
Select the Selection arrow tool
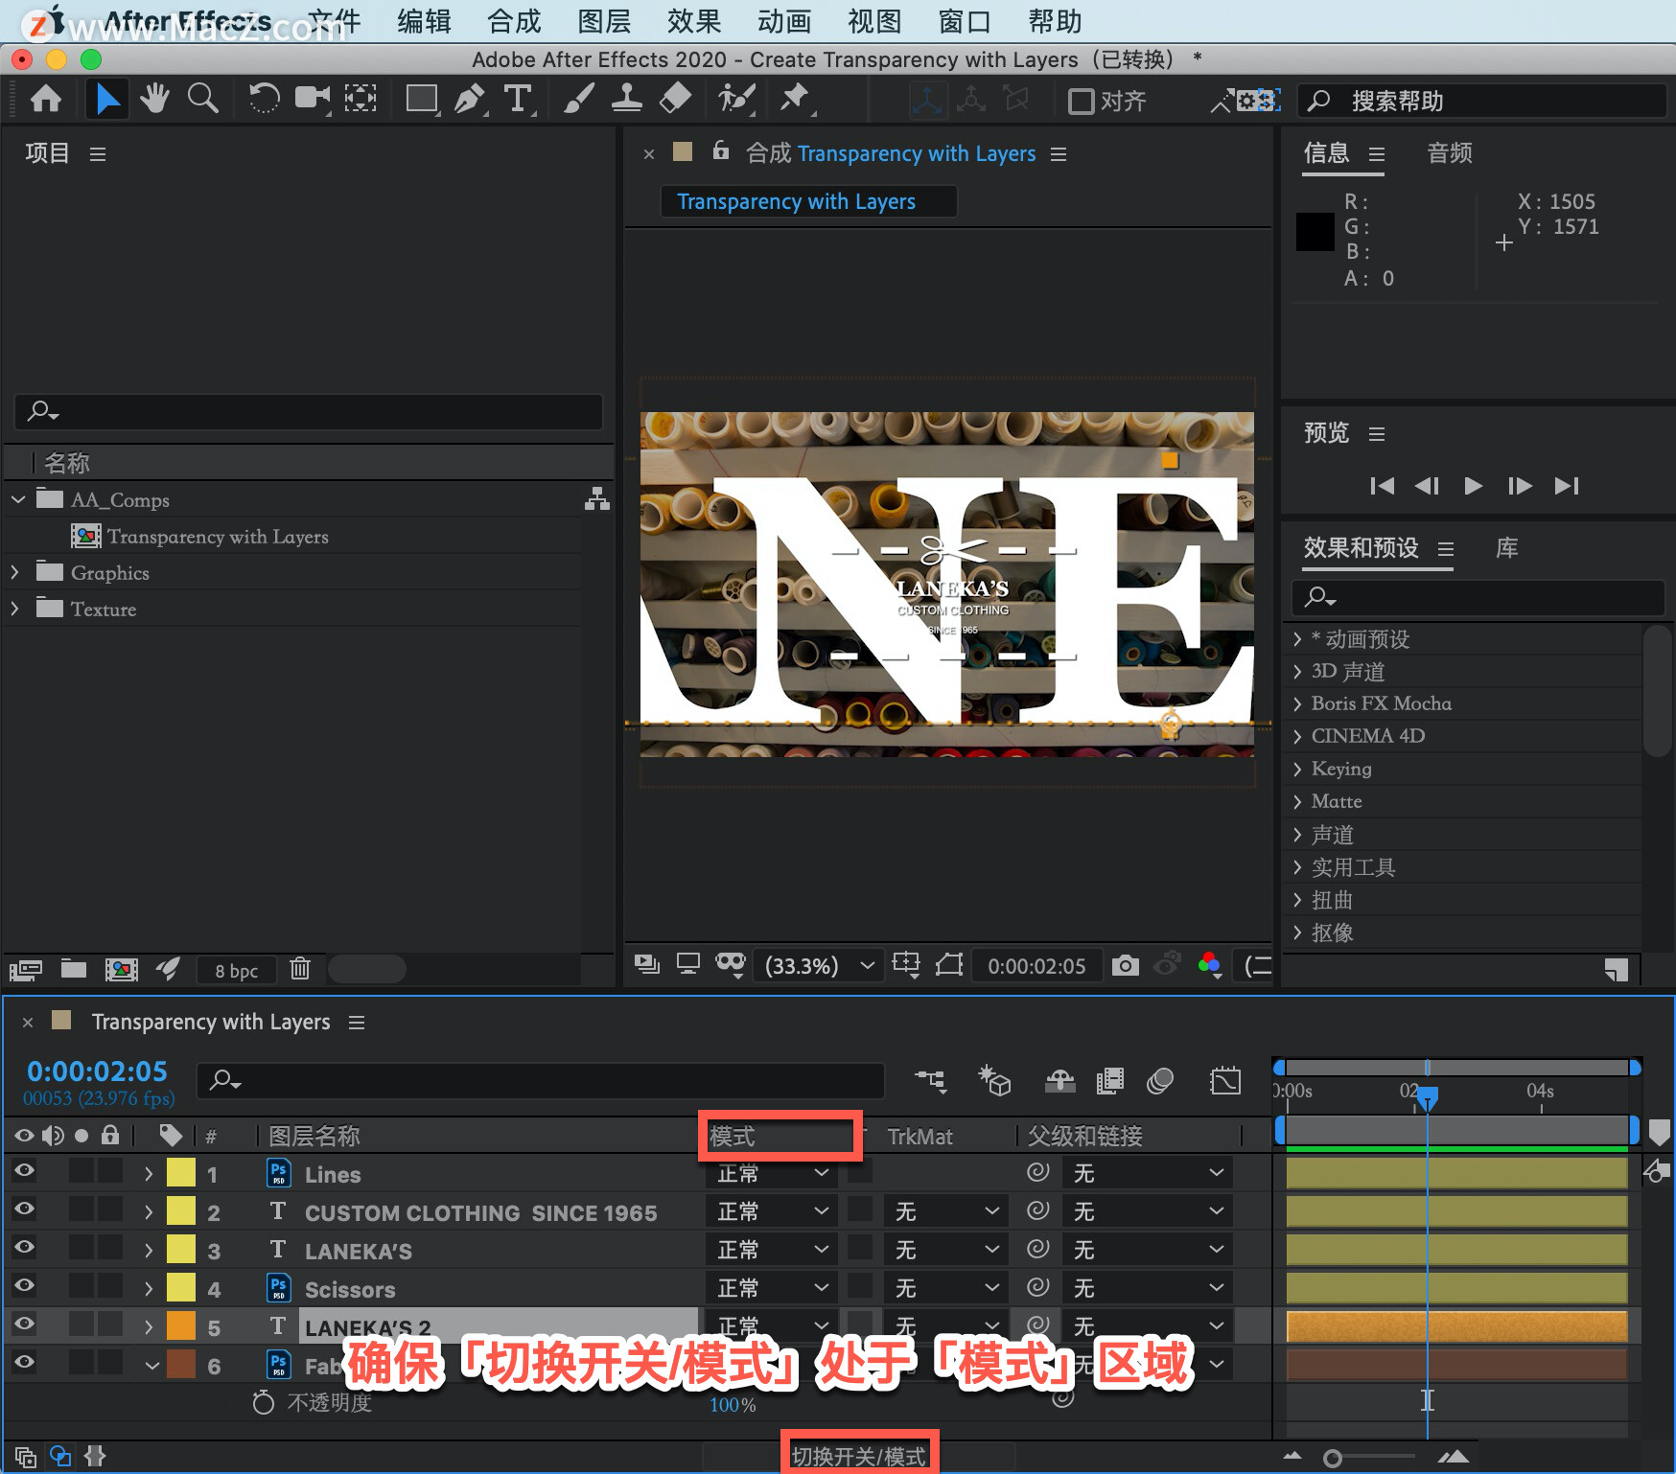[107, 99]
